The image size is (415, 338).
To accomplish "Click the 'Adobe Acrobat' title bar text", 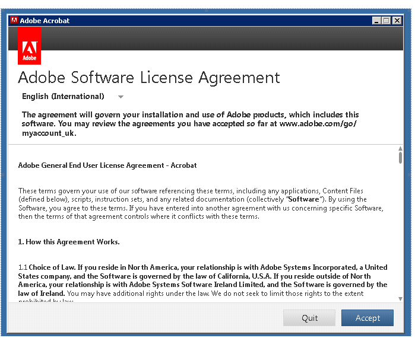I will [x=45, y=21].
